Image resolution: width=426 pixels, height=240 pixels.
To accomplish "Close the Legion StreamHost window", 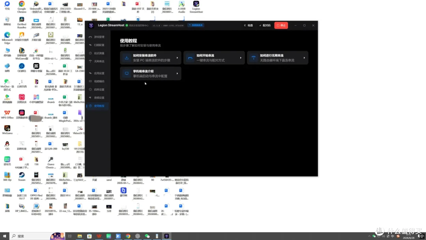I will pyautogui.click(x=313, y=25).
